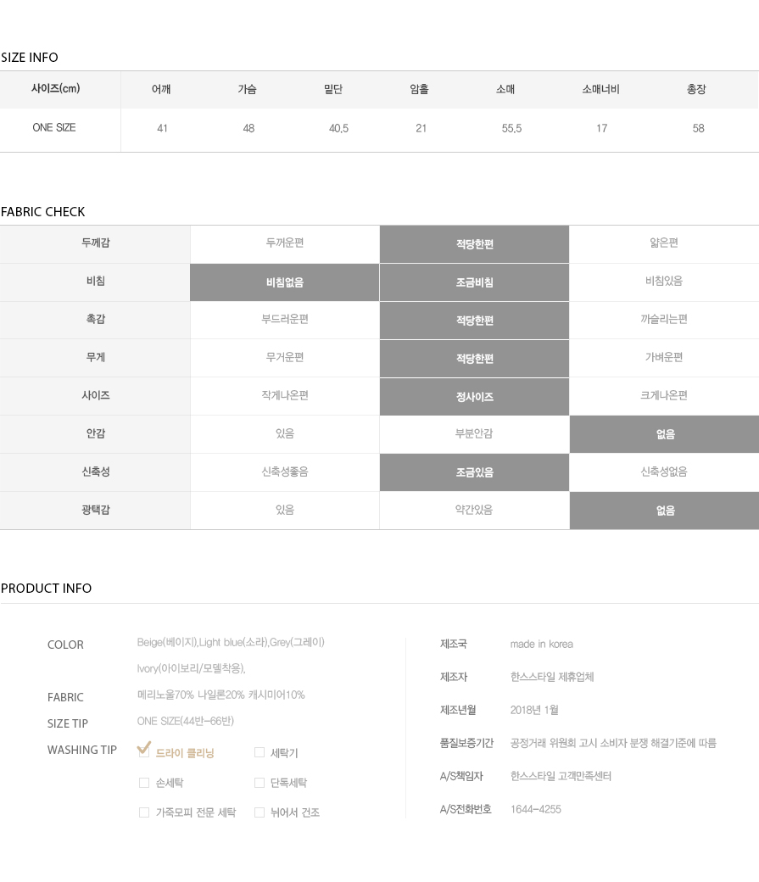The image size is (759, 882).
Task: Click the highlighted 조금있음 cell
Action: pos(474,472)
